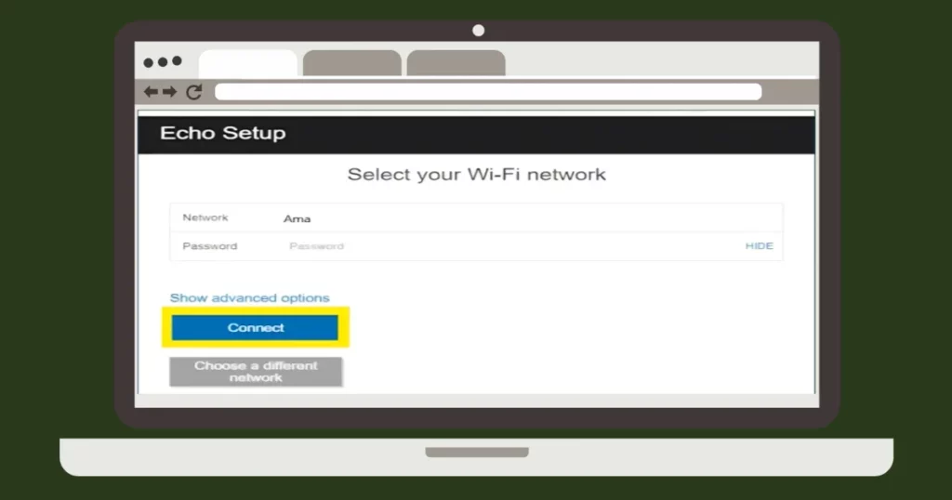Click the Password input field

coord(510,246)
